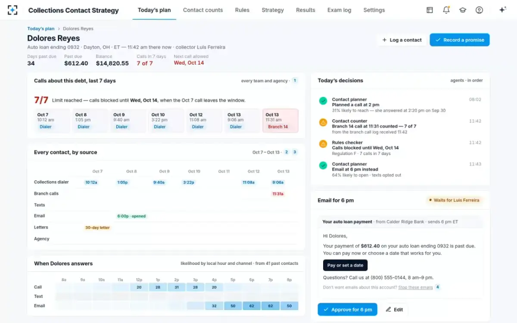Viewport: 517px width, 323px height.
Task: Click the 'Waits for Luis Ferreira' status badge
Action: tap(454, 200)
